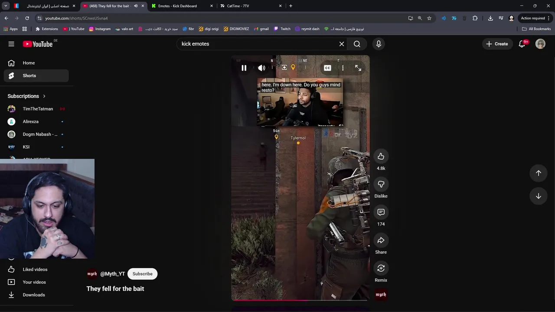Like the Short with thumbs up
The width and height of the screenshot is (555, 312).
381,156
